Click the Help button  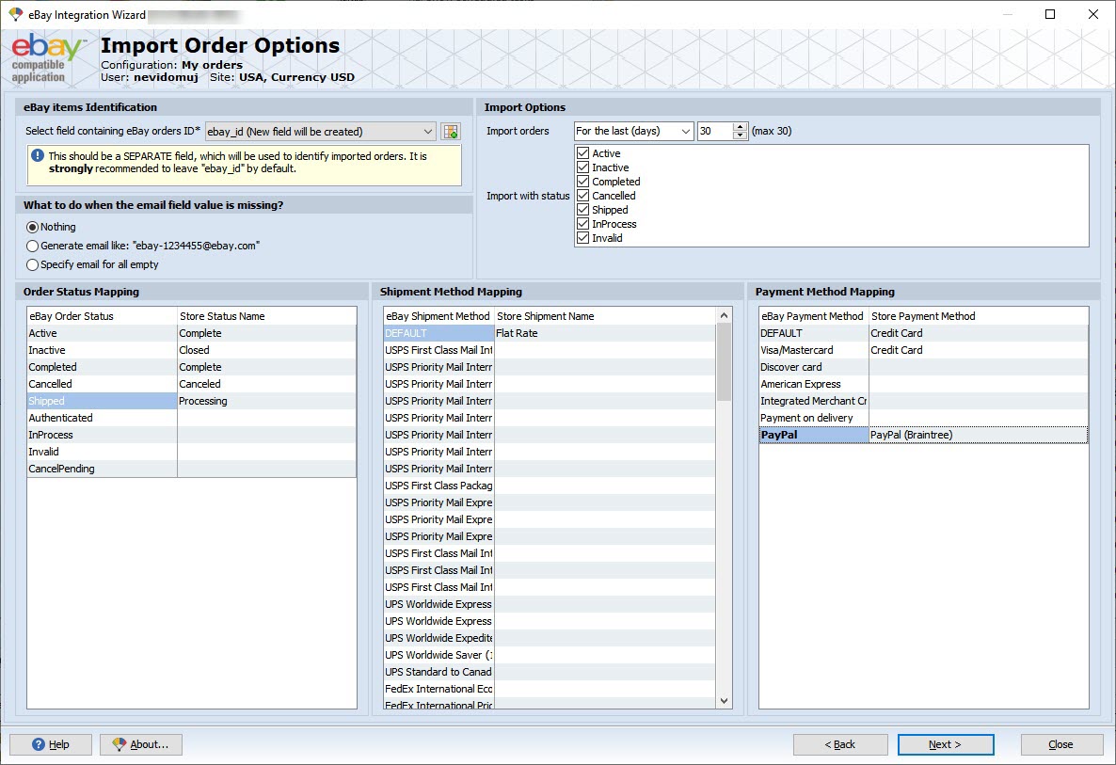[x=51, y=744]
